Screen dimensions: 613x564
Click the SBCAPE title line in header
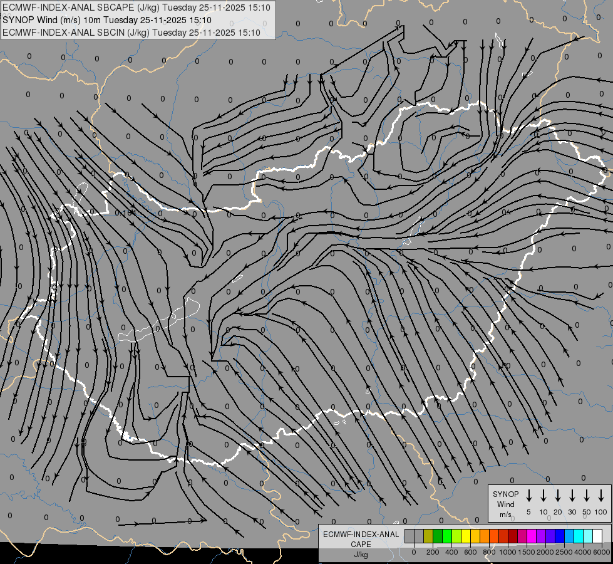click(x=136, y=8)
